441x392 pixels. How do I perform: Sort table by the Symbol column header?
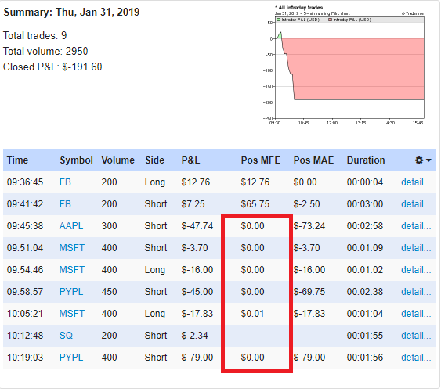76,160
